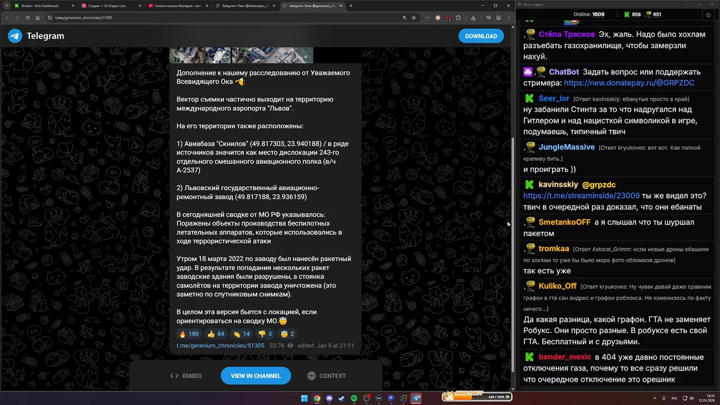This screenshot has height=405, width=720.
Task: Open the left satellite image thumbnail
Action: pyautogui.click(x=200, y=55)
